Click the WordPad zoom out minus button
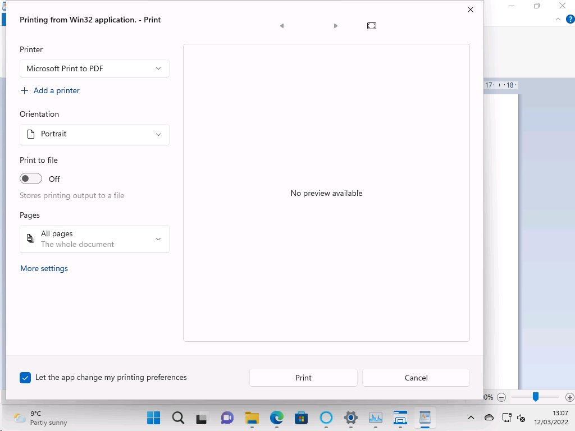The width and height of the screenshot is (575, 431). pos(501,397)
